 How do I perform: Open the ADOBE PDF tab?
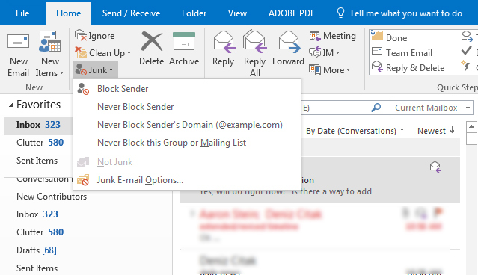(292, 13)
